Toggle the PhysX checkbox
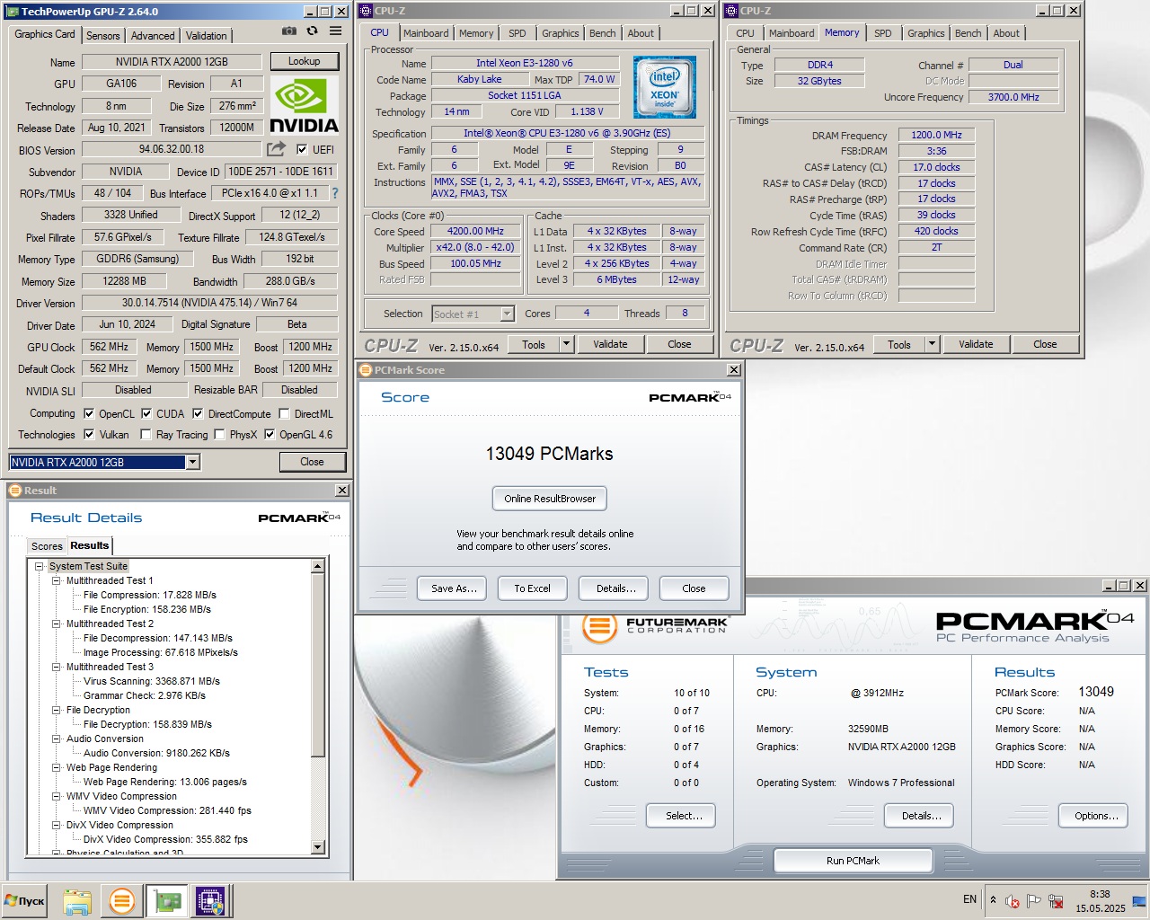Viewport: 1150px width, 920px height. tap(219, 435)
